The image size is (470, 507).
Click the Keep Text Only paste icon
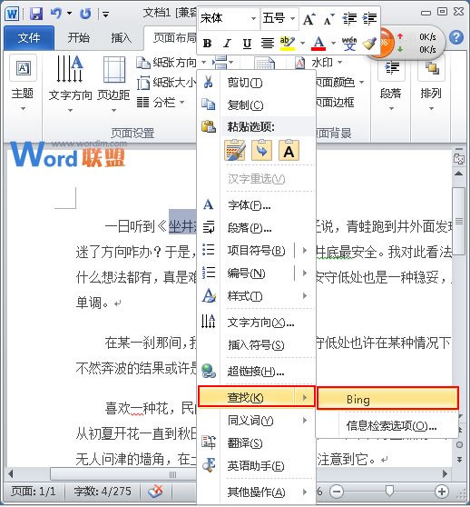pos(289,150)
